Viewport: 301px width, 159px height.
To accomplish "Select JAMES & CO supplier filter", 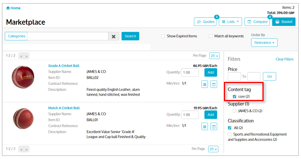I will tap(235, 111).
